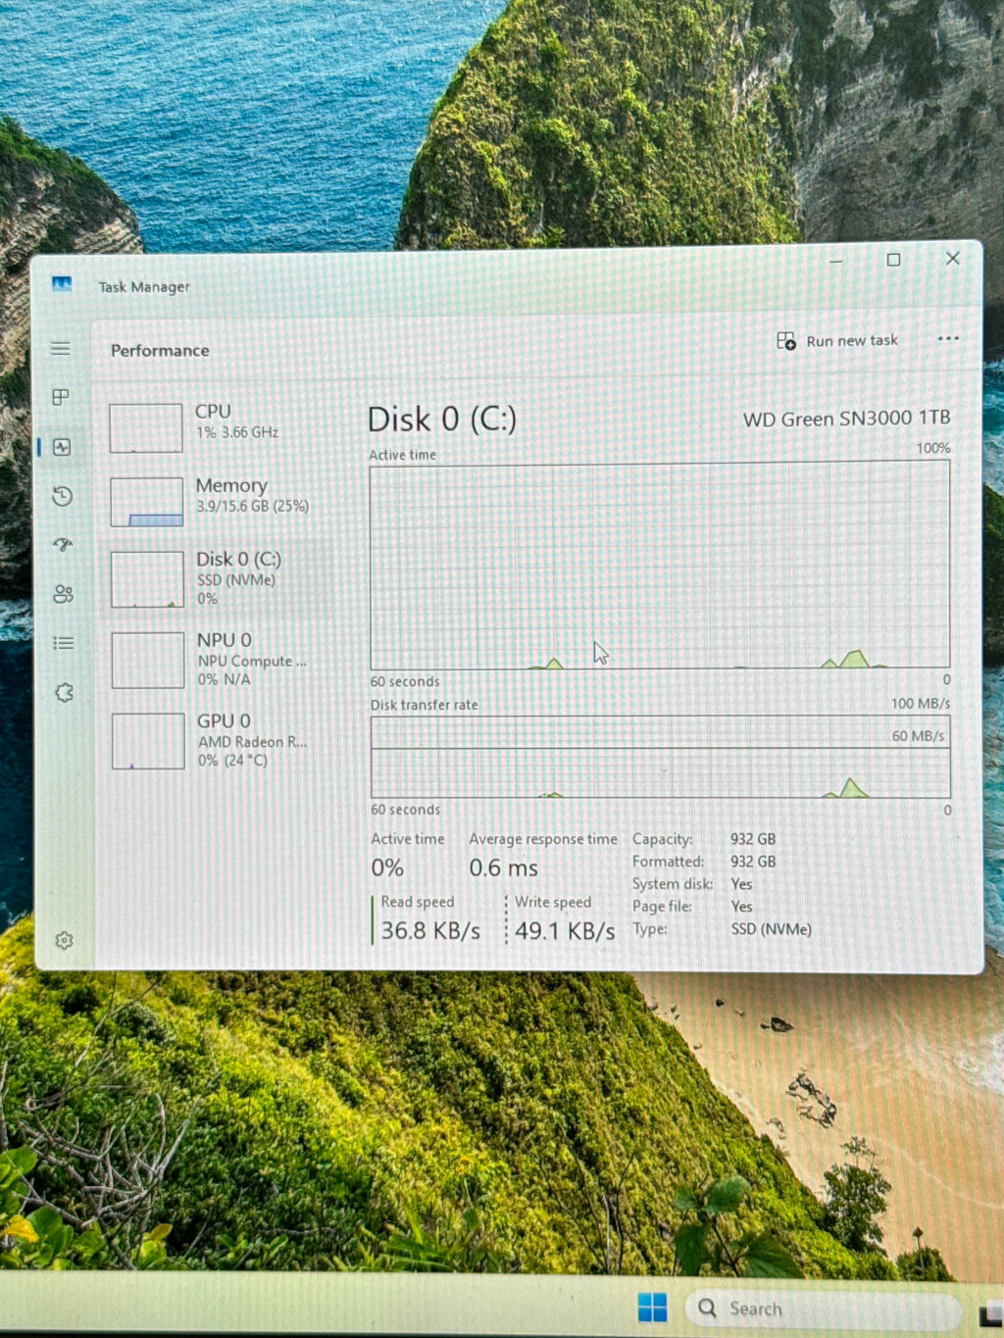The image size is (1004, 1338).
Task: Click the Type value "SSD (NVMe)" in details
Action: coord(772,929)
